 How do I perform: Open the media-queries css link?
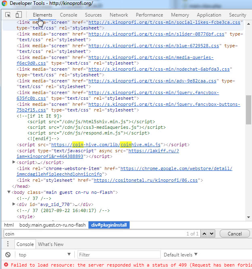click(x=151, y=57)
